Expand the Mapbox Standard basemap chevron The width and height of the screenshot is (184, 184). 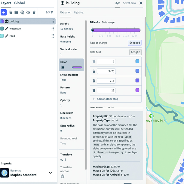click(x=51, y=173)
